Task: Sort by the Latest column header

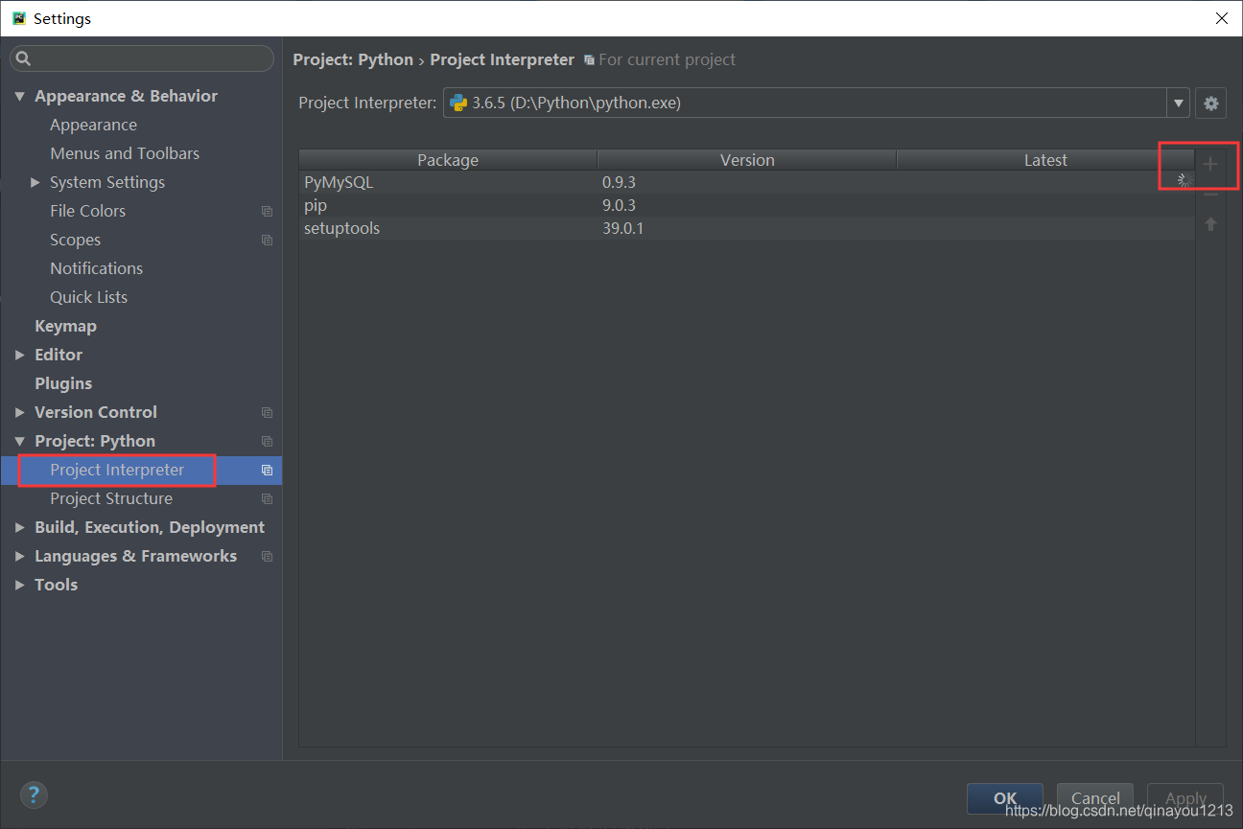Action: pos(1045,160)
